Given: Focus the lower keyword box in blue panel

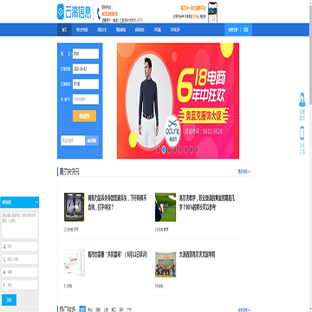Looking at the screenshot, I should [73, 140].
